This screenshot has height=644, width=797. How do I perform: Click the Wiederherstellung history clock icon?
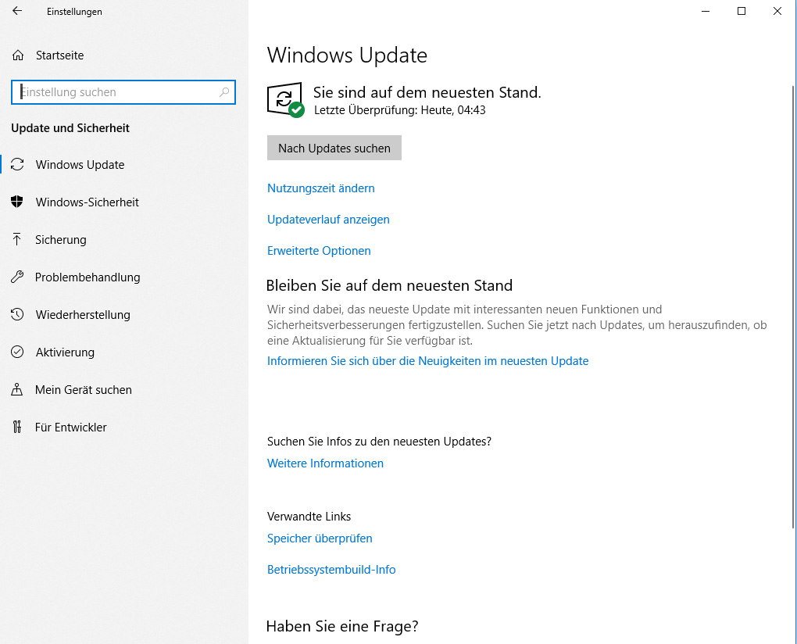17,314
